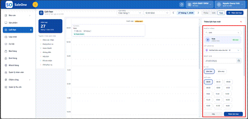This screenshot has height=119, width=248.
Task: Click the Chấm công gear icon
Action: click(6, 79)
